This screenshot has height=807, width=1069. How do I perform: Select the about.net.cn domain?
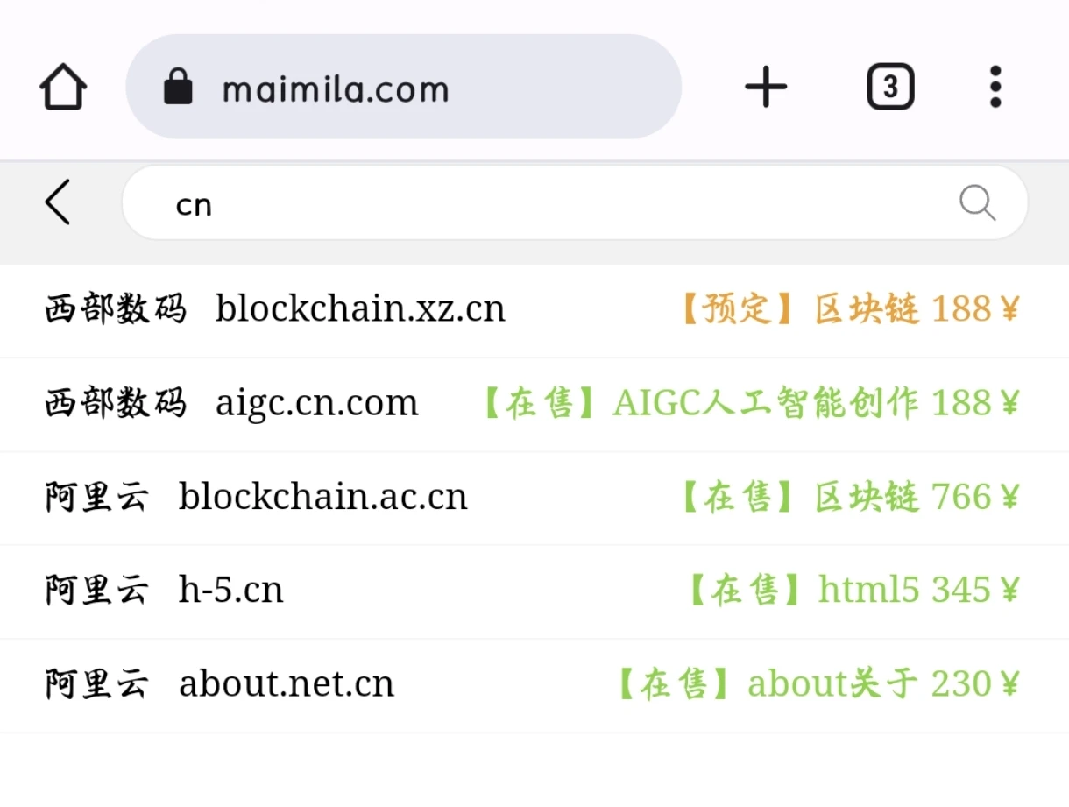[x=286, y=684]
